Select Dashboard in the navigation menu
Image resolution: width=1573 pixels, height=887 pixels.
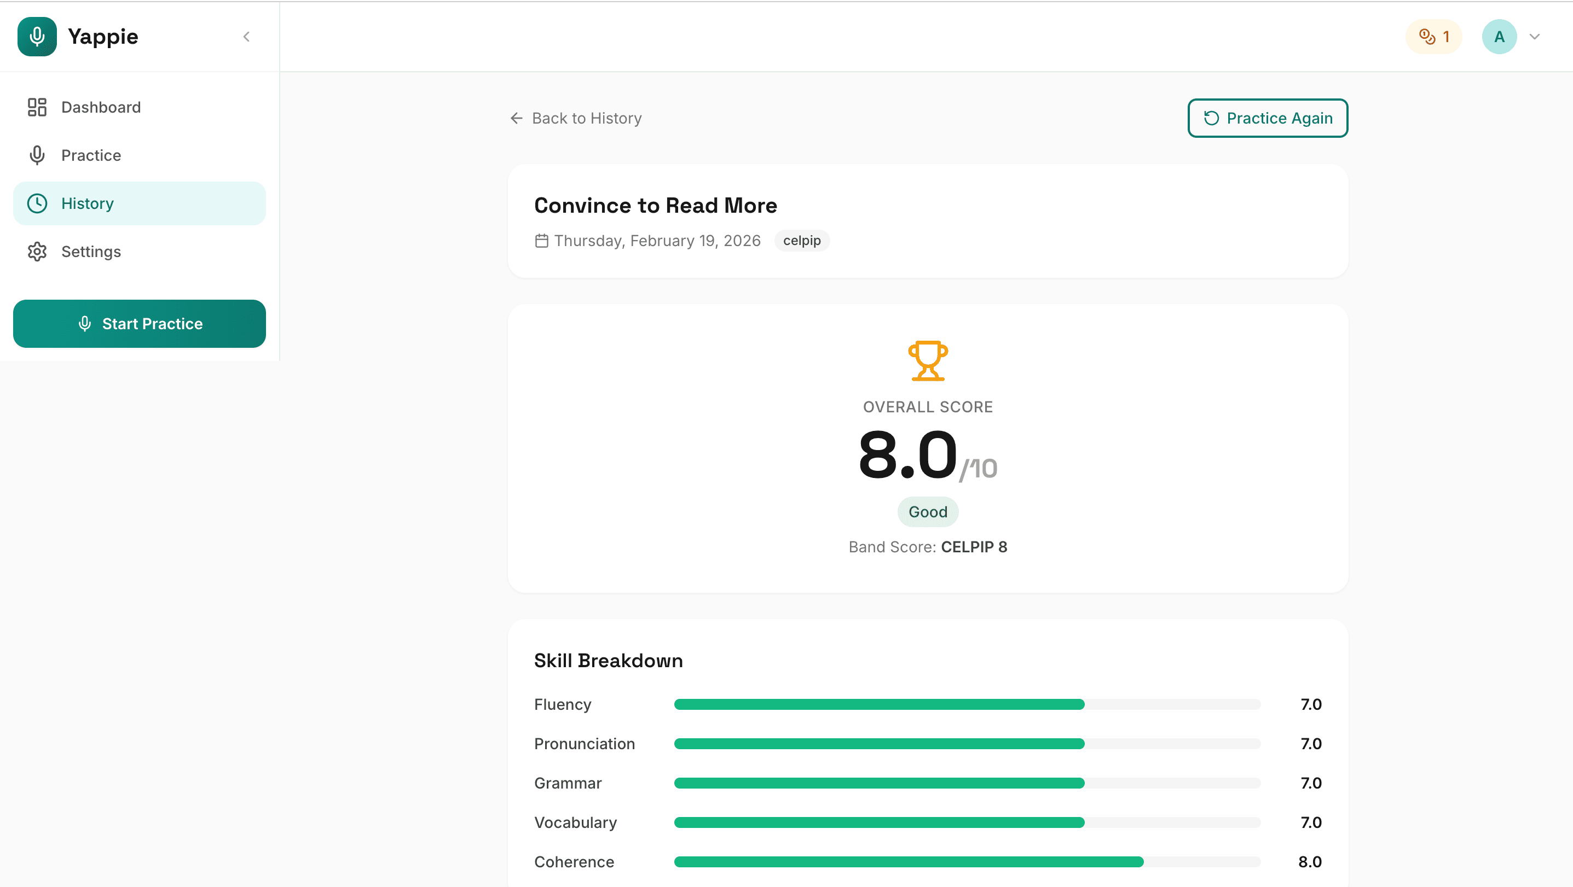(x=101, y=107)
